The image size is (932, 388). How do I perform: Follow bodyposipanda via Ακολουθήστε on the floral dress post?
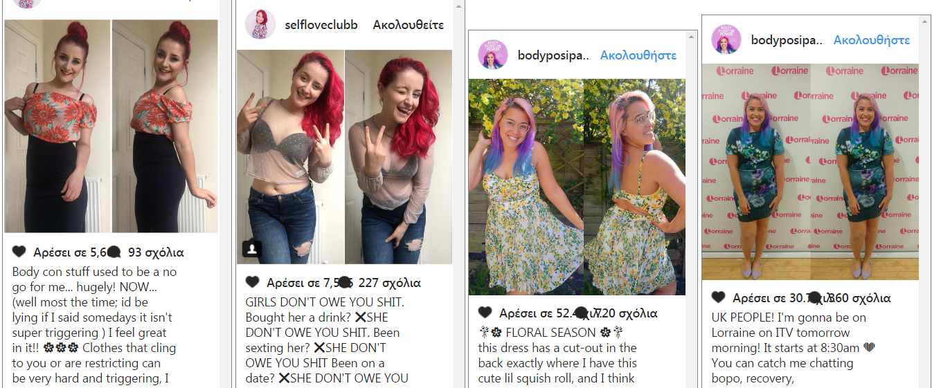[638, 55]
